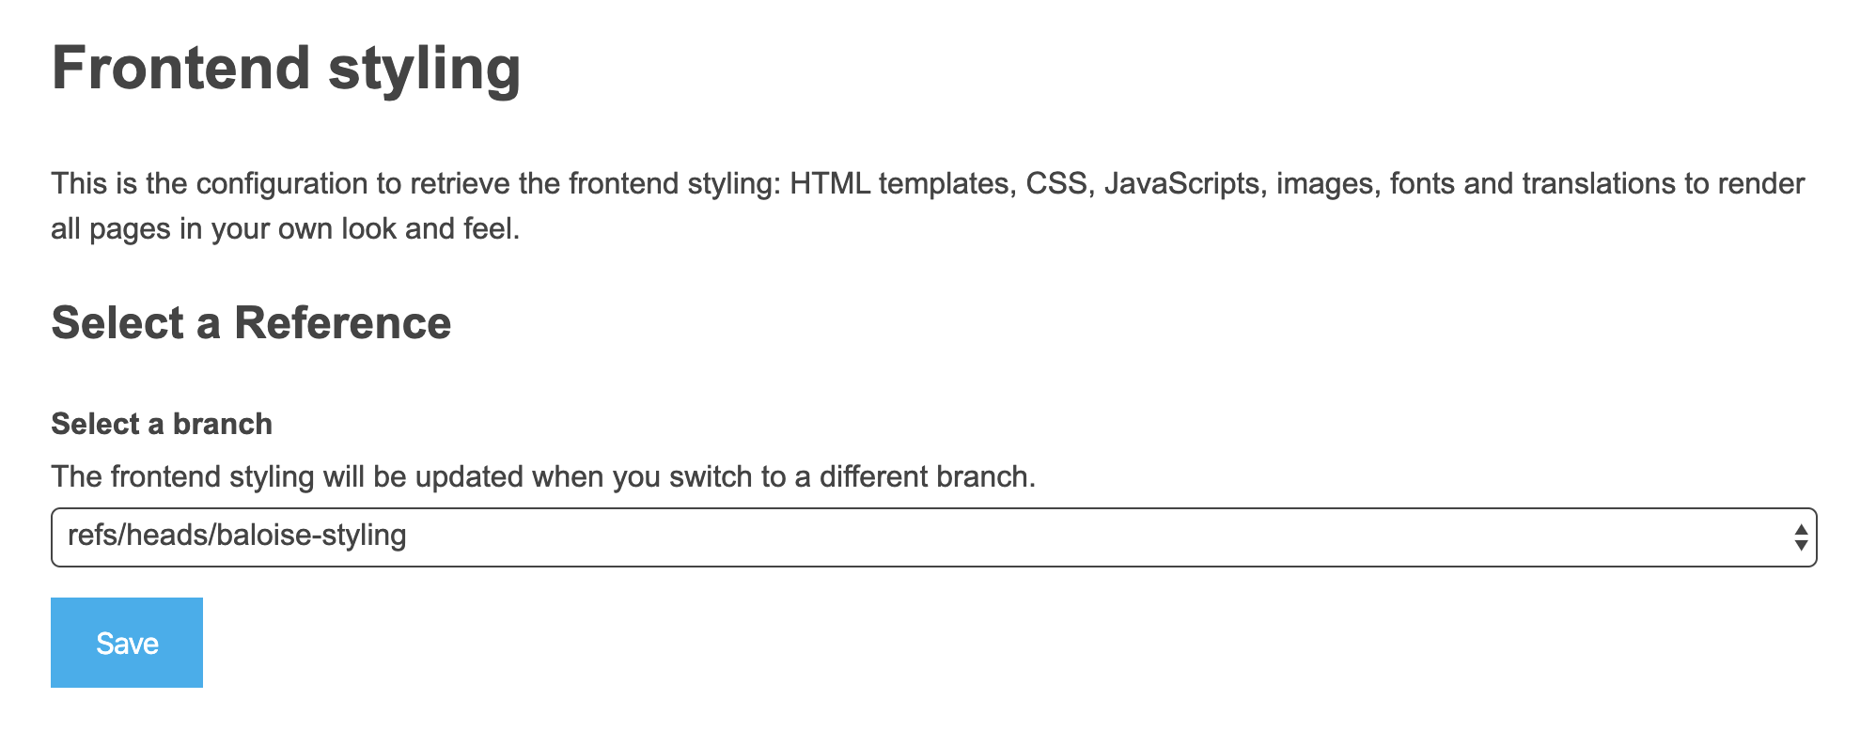Click the up-down arrows on the branch selector
The width and height of the screenshot is (1876, 746).
[x=1801, y=537]
